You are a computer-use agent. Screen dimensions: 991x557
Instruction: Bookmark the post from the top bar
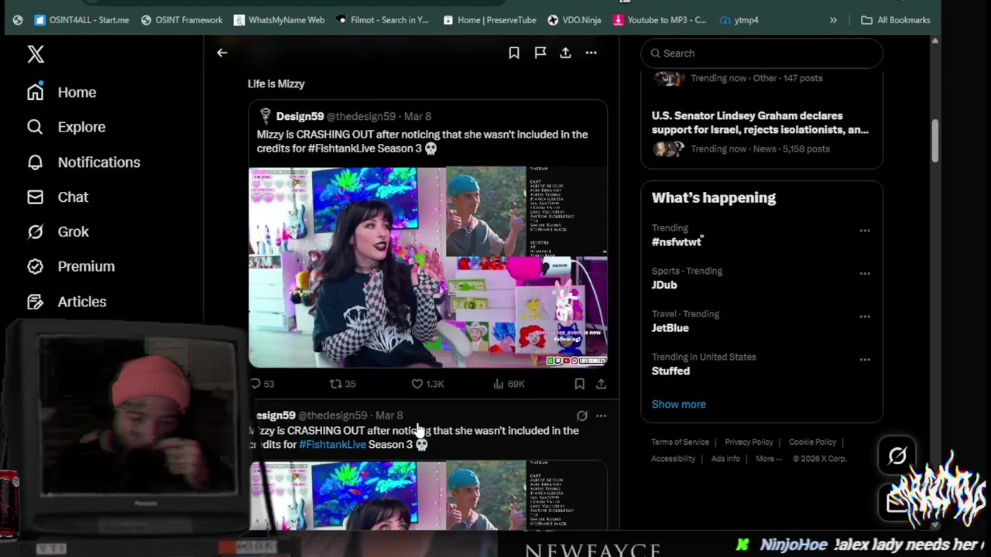tap(514, 53)
